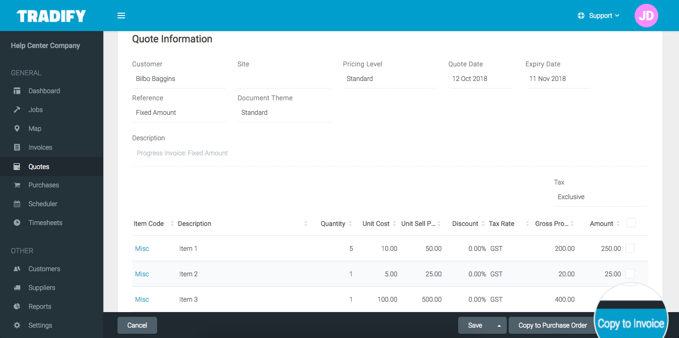Sort by Gross Profit column arrows
This screenshot has width=679, height=338.
coord(572,224)
